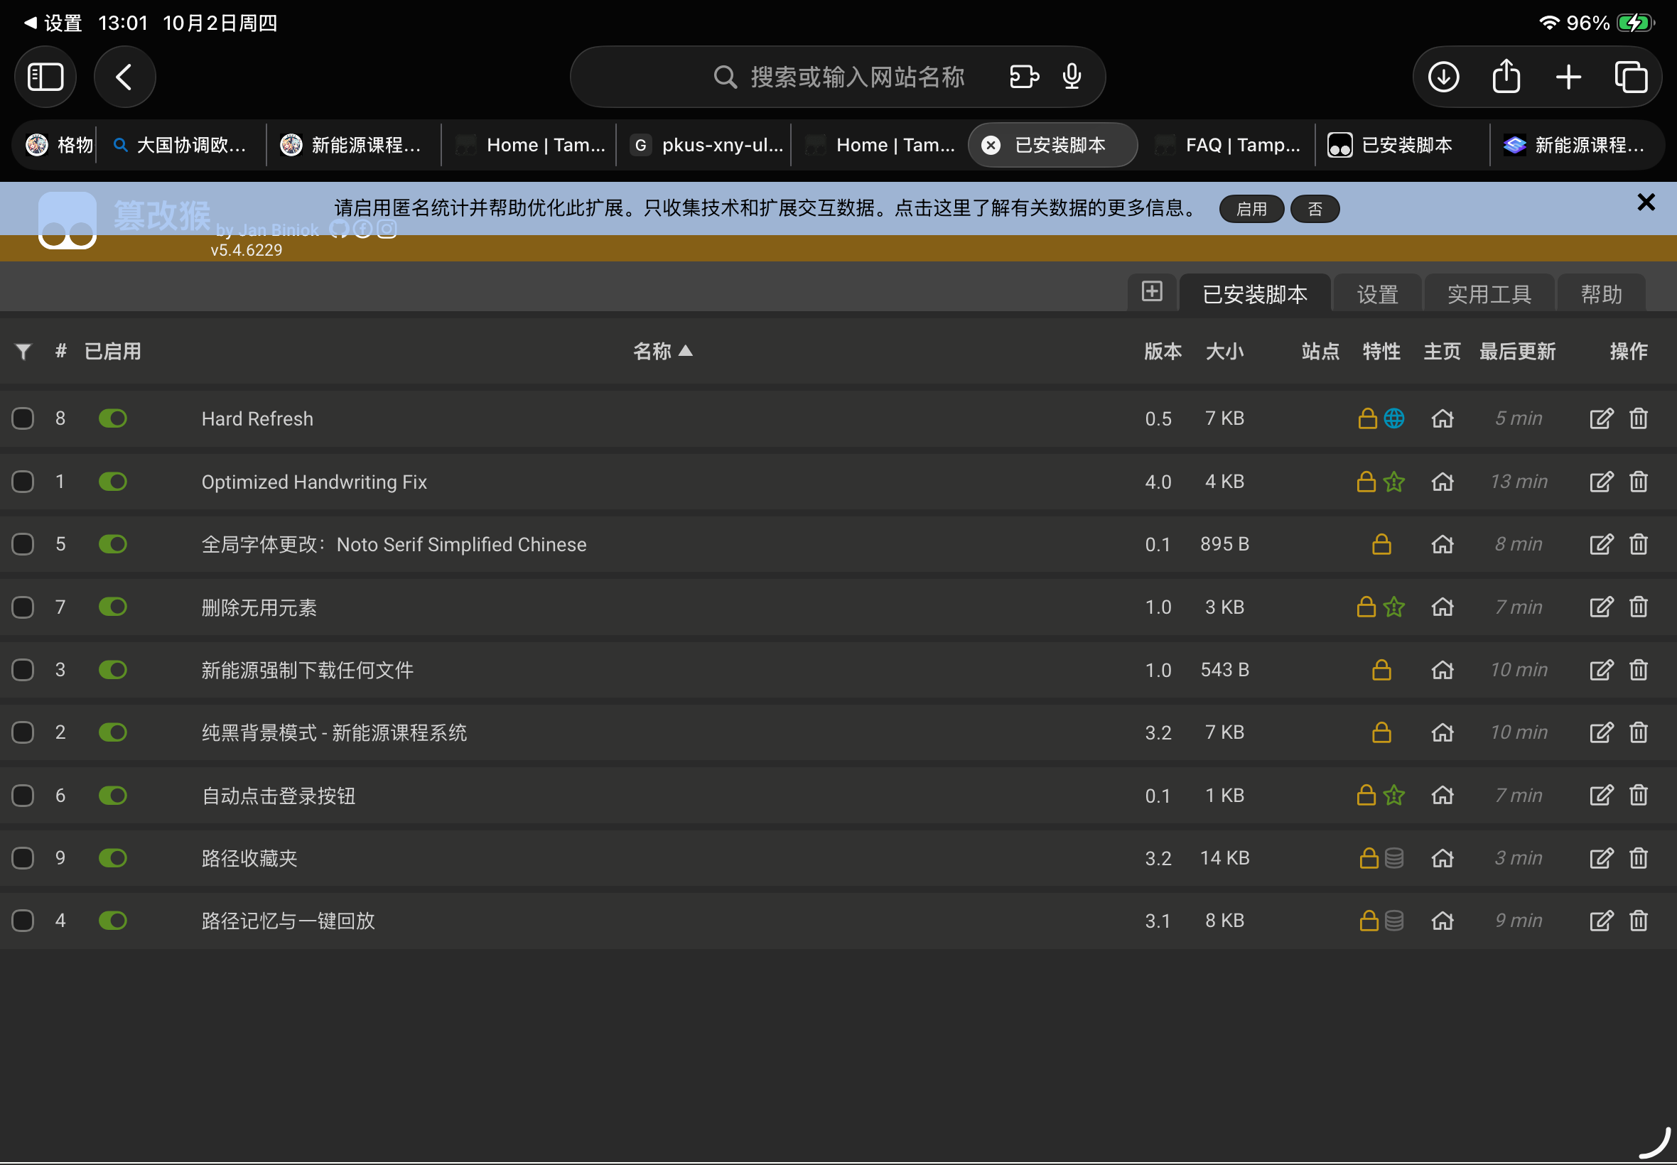Click the microphone icon in address bar

coord(1072,77)
